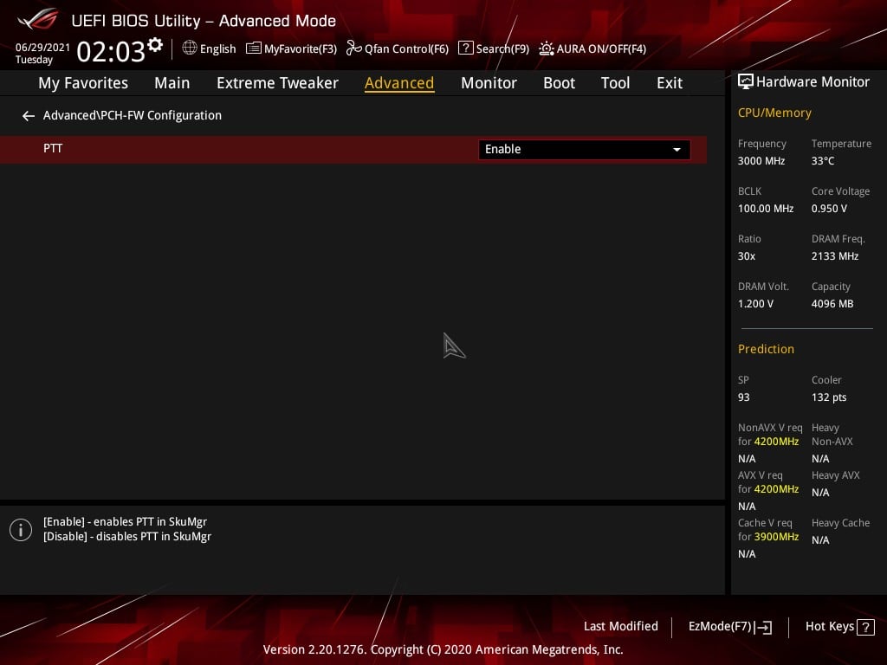Click the English language globe icon
Screen dimensions: 887x665
point(189,48)
